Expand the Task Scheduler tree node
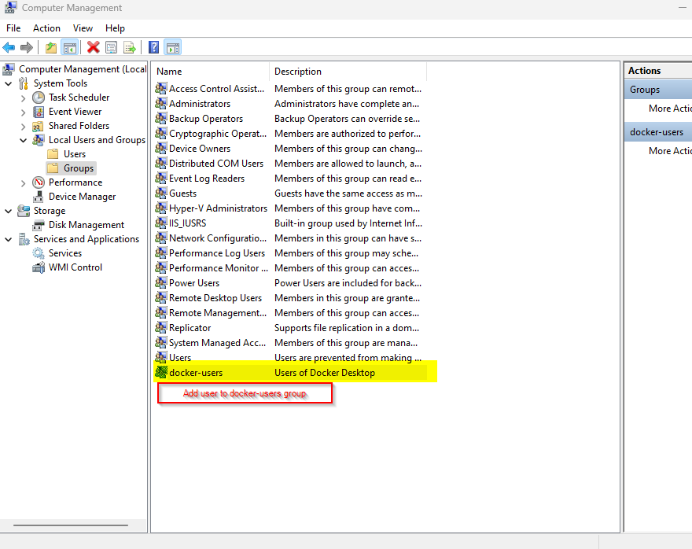 [23, 98]
